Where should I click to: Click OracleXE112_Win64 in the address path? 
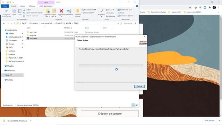[x=63, y=23]
